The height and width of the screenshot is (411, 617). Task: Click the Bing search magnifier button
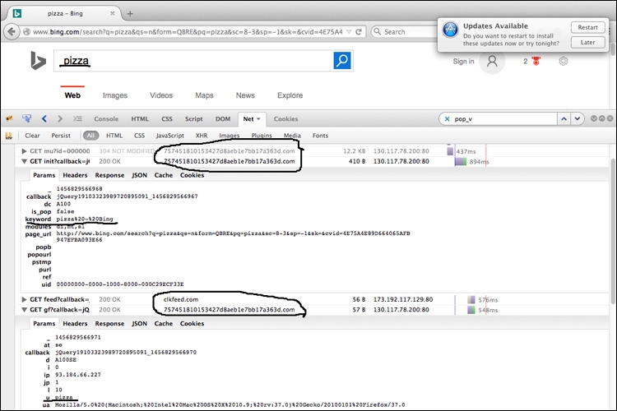342,61
